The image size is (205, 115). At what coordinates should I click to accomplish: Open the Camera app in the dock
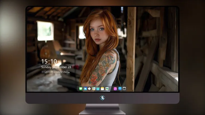click(x=124, y=89)
